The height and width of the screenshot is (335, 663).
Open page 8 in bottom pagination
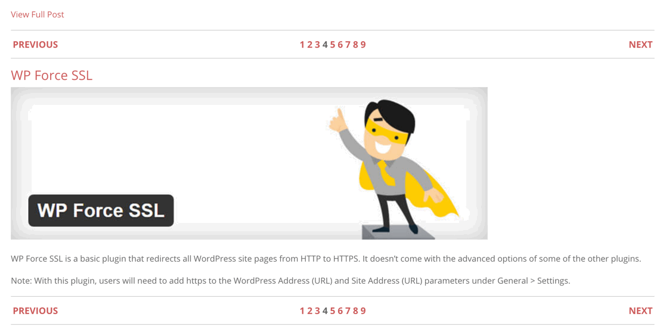(x=355, y=311)
